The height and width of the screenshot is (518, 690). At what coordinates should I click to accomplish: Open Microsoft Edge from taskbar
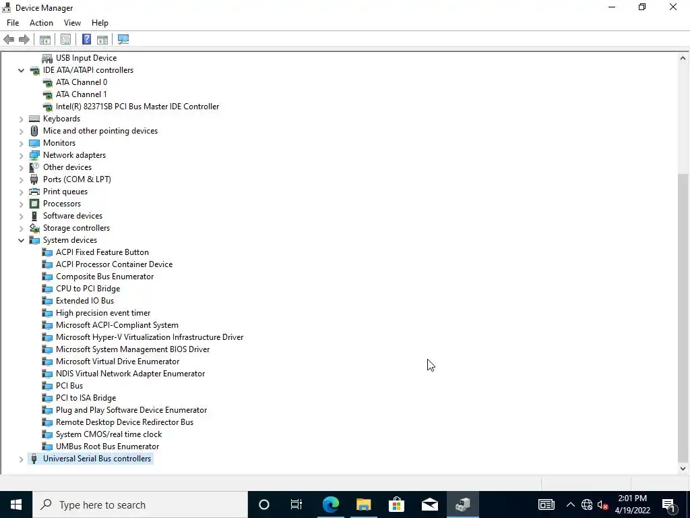[x=331, y=505]
